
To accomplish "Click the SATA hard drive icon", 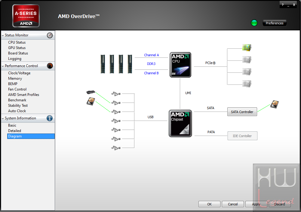I will pos(275,104).
